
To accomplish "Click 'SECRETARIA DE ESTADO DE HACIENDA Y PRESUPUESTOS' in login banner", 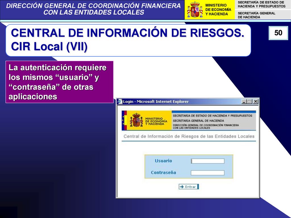I will click(213, 116).
